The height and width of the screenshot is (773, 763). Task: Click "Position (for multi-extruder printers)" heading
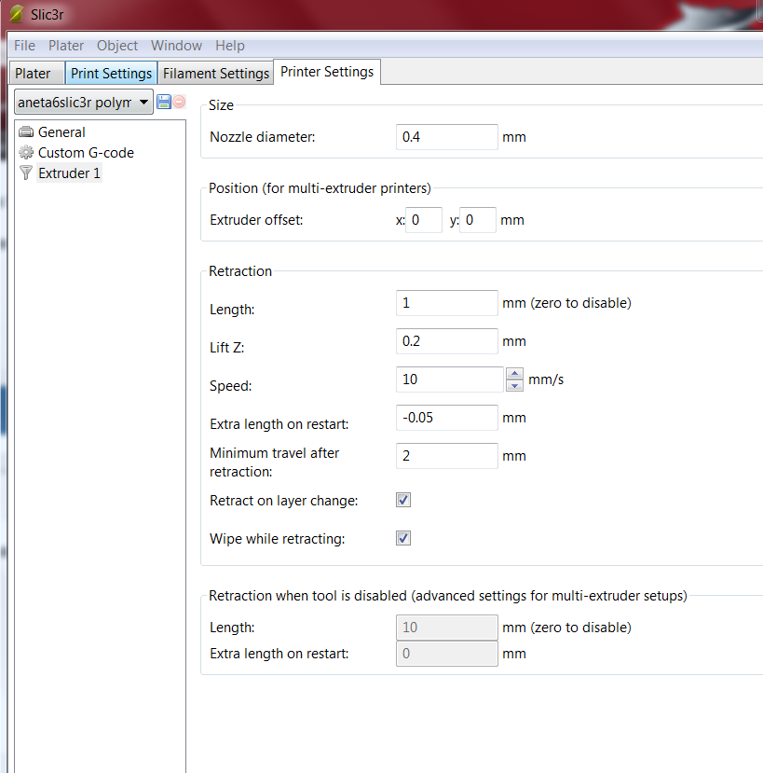320,188
